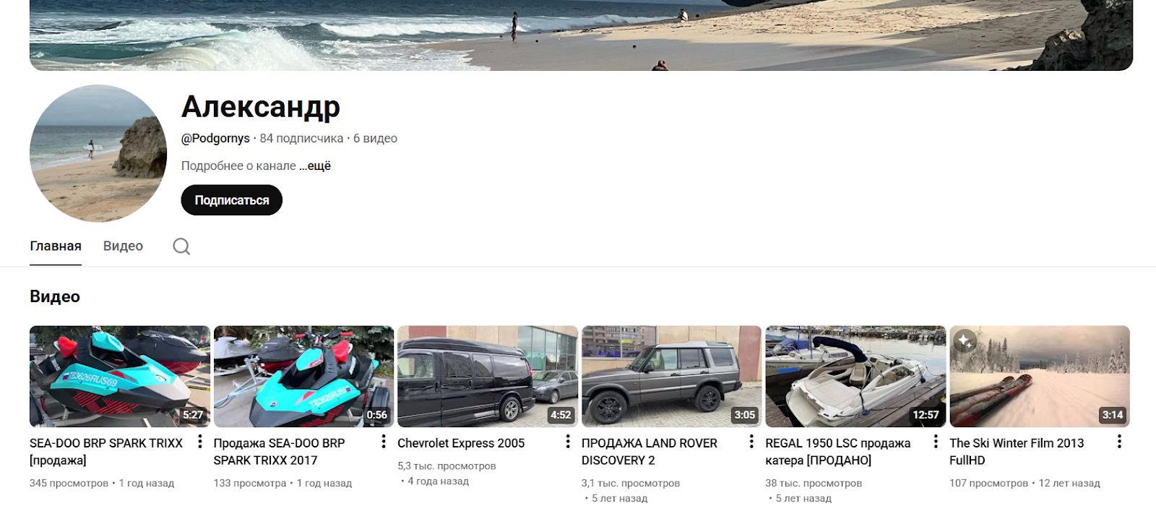
Task: Play the Land Rover Discovery 2 thumbnail
Action: click(671, 376)
